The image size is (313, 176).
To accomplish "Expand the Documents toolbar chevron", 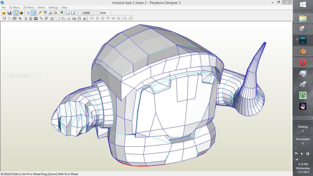I will pyautogui.click(x=303, y=143).
